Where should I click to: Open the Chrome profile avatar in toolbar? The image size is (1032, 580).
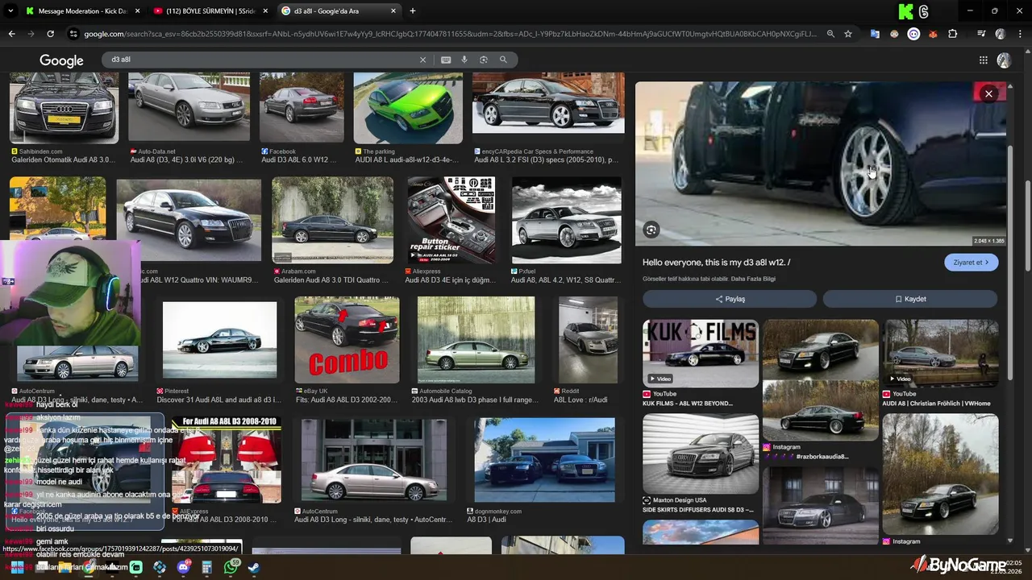click(x=1001, y=34)
